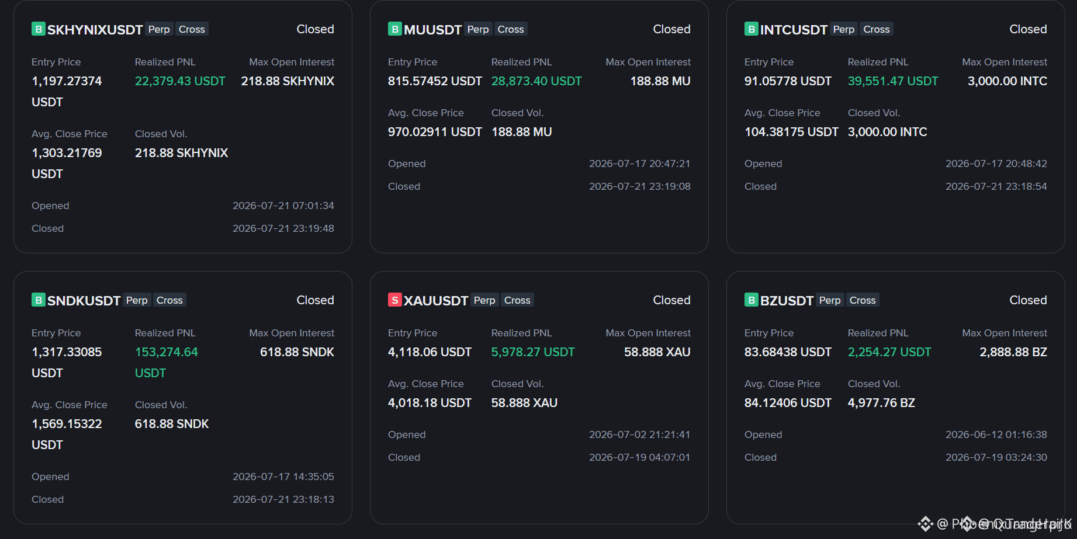Open the SKHYNIXUSDT symbol title
Screen dimensions: 1077x539
pos(95,30)
